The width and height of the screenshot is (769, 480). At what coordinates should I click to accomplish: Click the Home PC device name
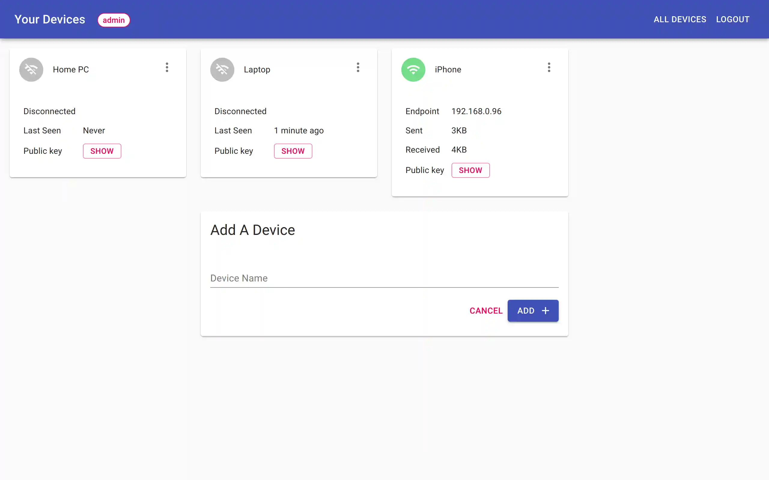click(71, 69)
